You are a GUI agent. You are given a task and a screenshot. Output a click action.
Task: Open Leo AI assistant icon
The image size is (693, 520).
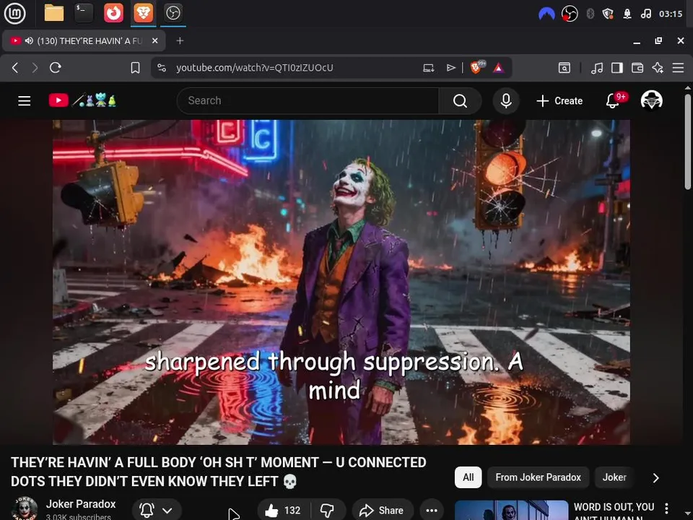[658, 68]
